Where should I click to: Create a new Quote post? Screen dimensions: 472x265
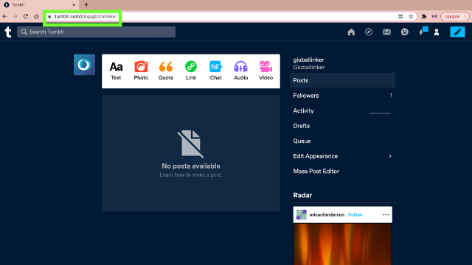click(166, 71)
